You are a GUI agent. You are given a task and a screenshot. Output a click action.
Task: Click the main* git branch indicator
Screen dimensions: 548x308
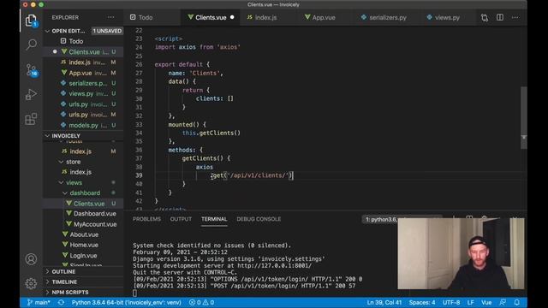tap(39, 302)
